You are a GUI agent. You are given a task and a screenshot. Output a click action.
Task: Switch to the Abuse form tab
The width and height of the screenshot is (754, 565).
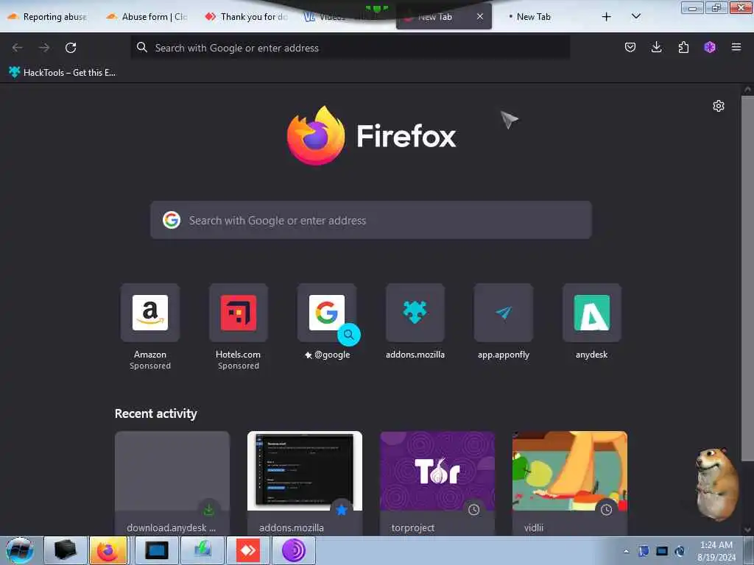pos(147,17)
